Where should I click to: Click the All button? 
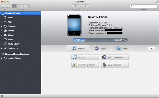point(152,49)
